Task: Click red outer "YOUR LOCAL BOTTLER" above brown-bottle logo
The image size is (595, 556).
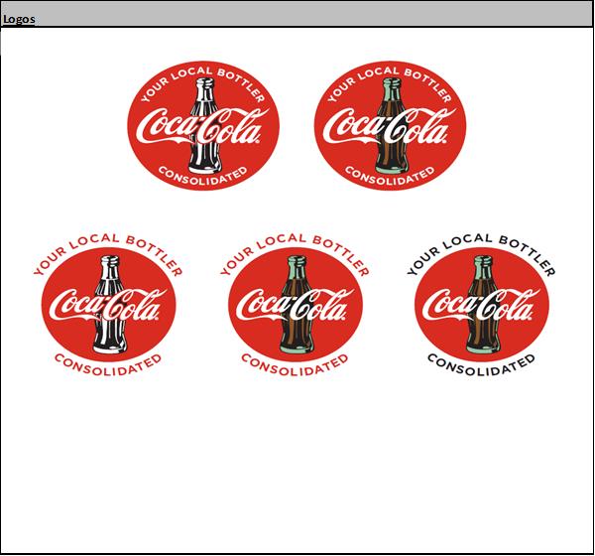Action: pyautogui.click(x=295, y=245)
